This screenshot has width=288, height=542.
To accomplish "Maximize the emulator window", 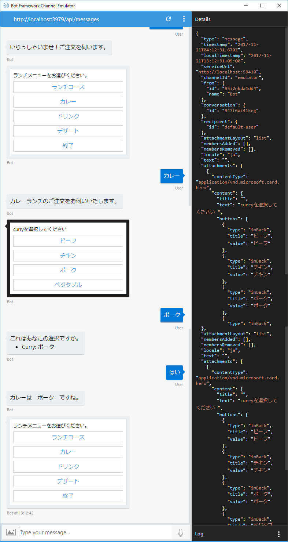I will click(262, 6).
